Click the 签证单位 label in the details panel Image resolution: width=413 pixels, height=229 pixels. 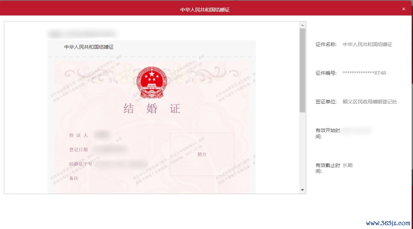click(326, 102)
